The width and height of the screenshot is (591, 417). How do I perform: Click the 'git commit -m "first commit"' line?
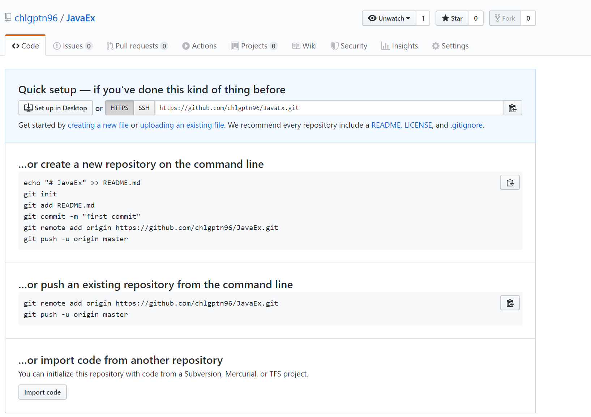(x=82, y=217)
